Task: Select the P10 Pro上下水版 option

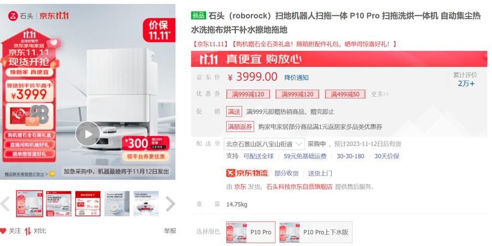Action: pos(315,232)
